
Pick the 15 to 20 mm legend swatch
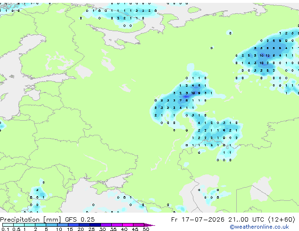74,225
